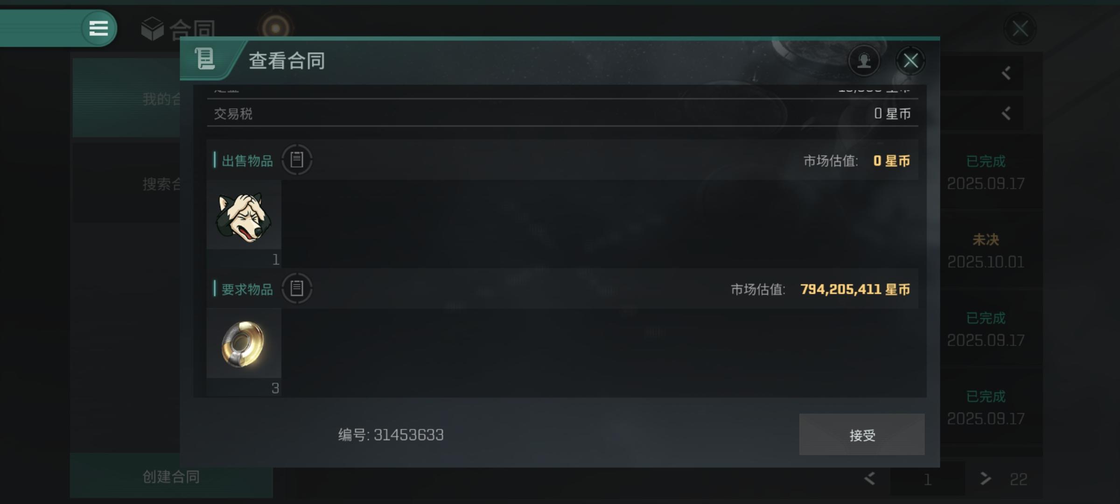Close the background contracts window
The height and width of the screenshot is (504, 1120).
(1020, 29)
